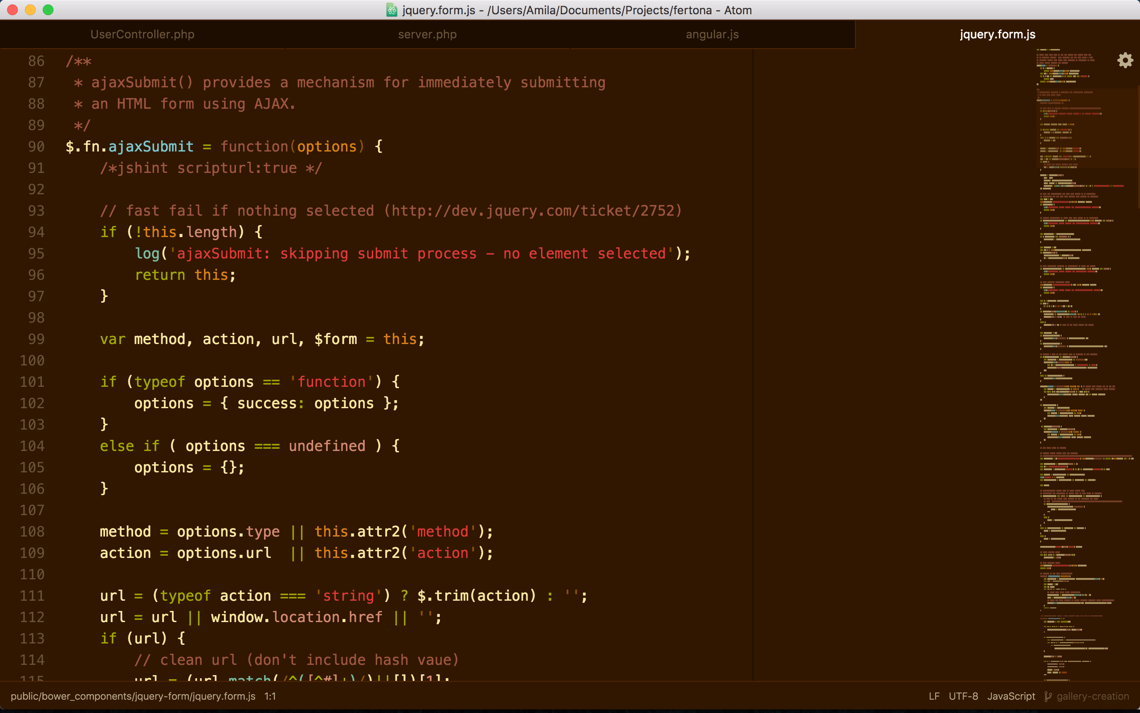Click line number 90 in gutter
Screen dimensions: 1140x713
tap(36, 147)
